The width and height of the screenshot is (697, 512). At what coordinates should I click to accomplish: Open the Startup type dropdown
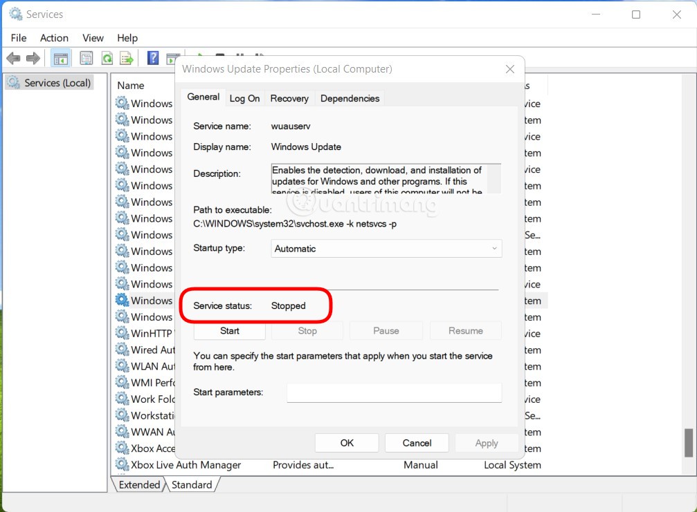click(x=494, y=248)
